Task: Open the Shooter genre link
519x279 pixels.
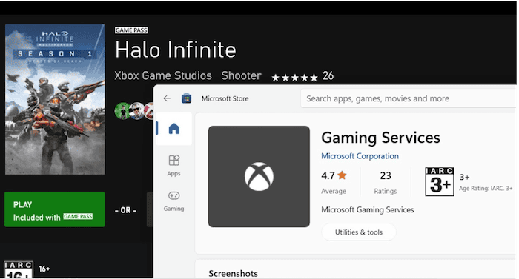Action: tap(241, 75)
